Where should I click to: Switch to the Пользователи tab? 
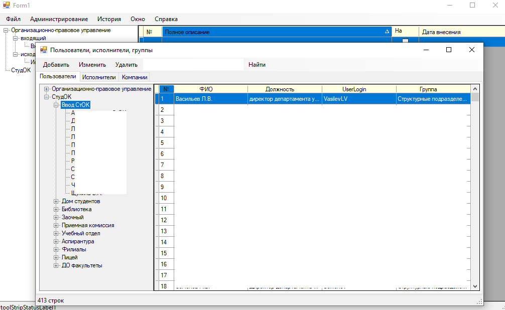[x=58, y=76]
